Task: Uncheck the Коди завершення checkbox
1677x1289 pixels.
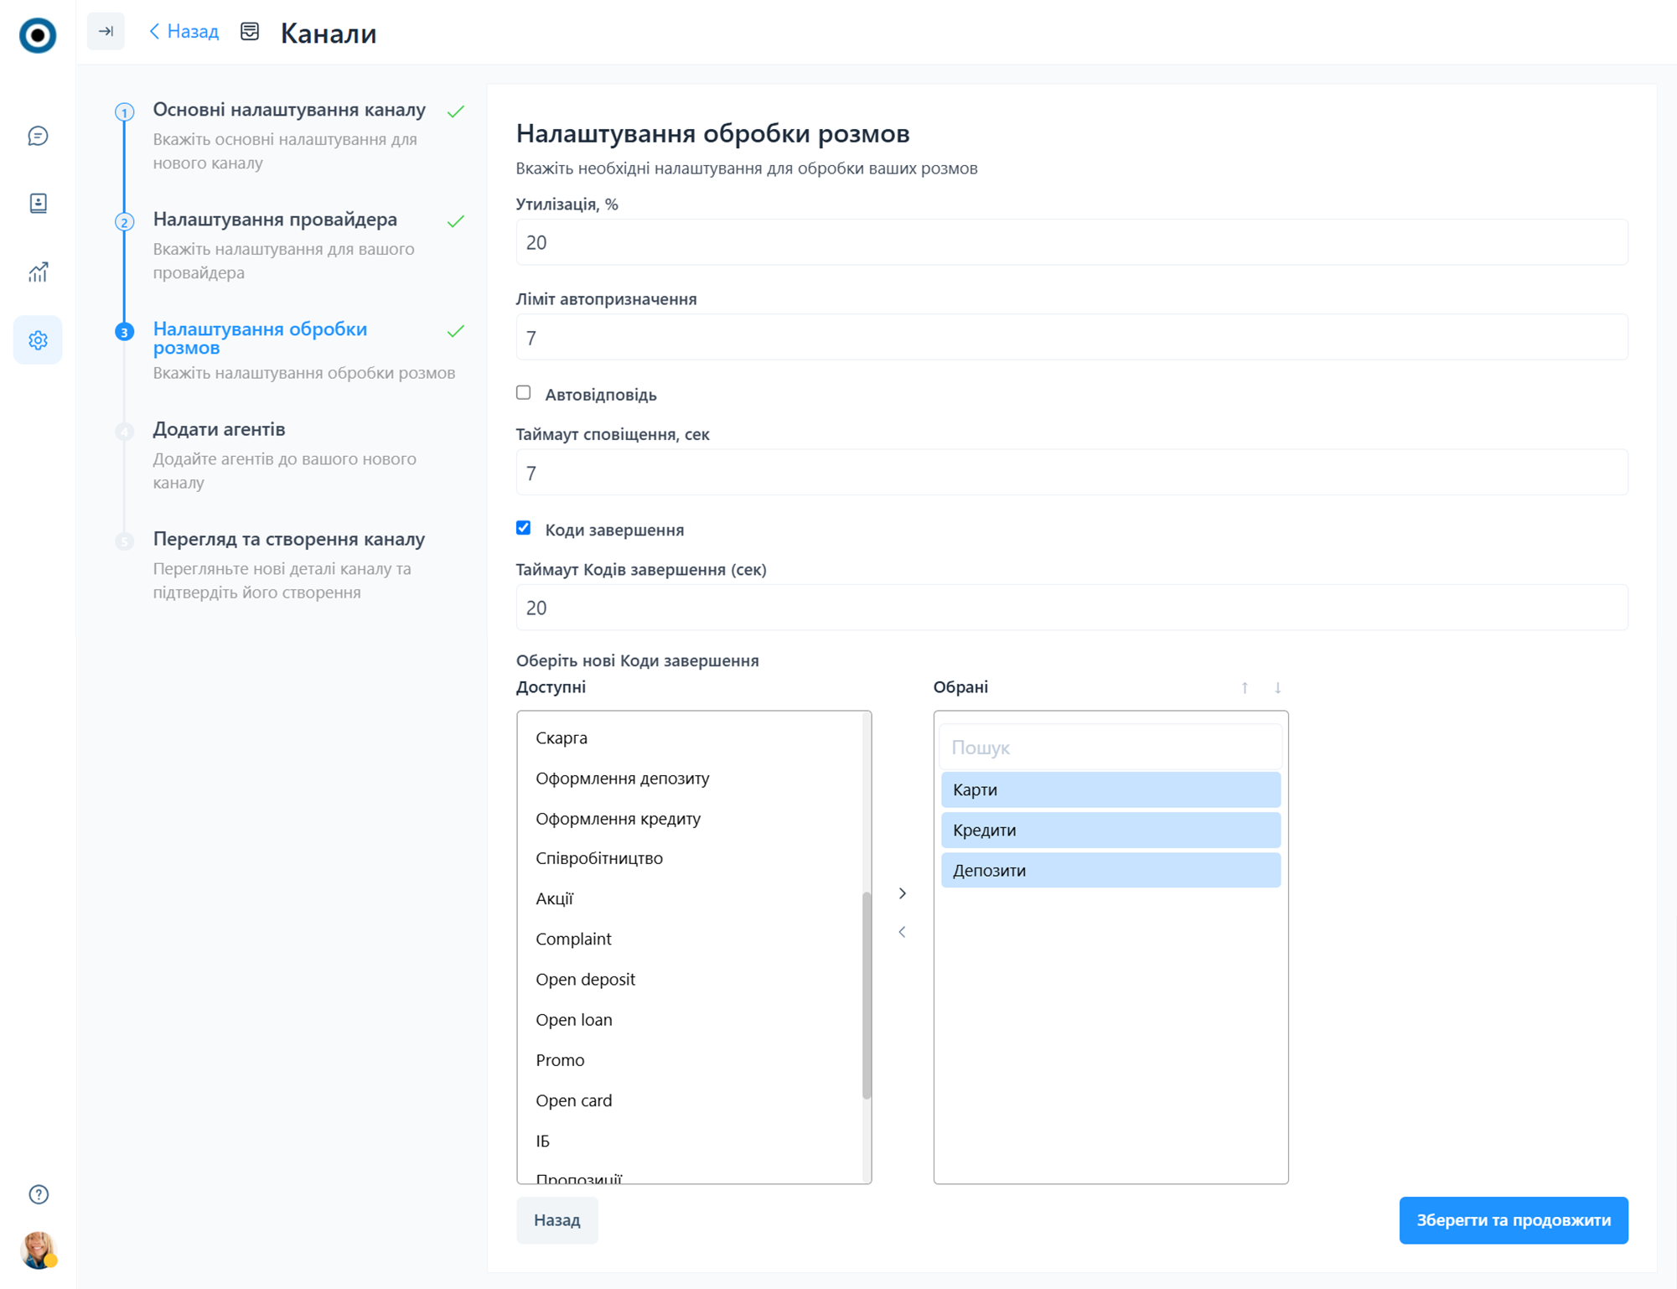Action: coord(524,528)
